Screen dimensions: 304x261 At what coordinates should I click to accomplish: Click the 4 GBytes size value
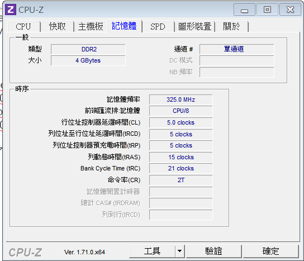click(x=88, y=60)
